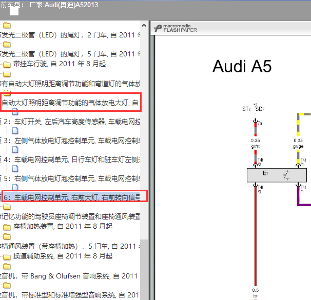Click gr/ge wire label
Image resolution: width=311 pixels, height=300 pixels.
(x=298, y=147)
